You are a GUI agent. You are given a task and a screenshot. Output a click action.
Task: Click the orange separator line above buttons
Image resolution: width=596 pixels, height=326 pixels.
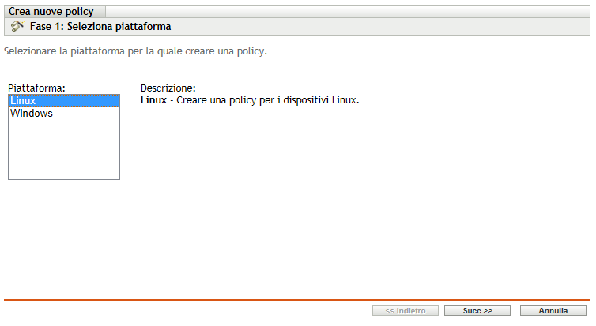pos(297,300)
